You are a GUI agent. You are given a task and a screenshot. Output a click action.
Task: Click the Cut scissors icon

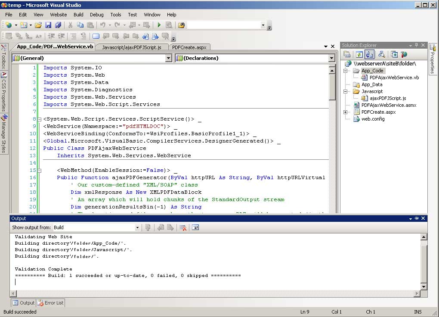click(70, 25)
